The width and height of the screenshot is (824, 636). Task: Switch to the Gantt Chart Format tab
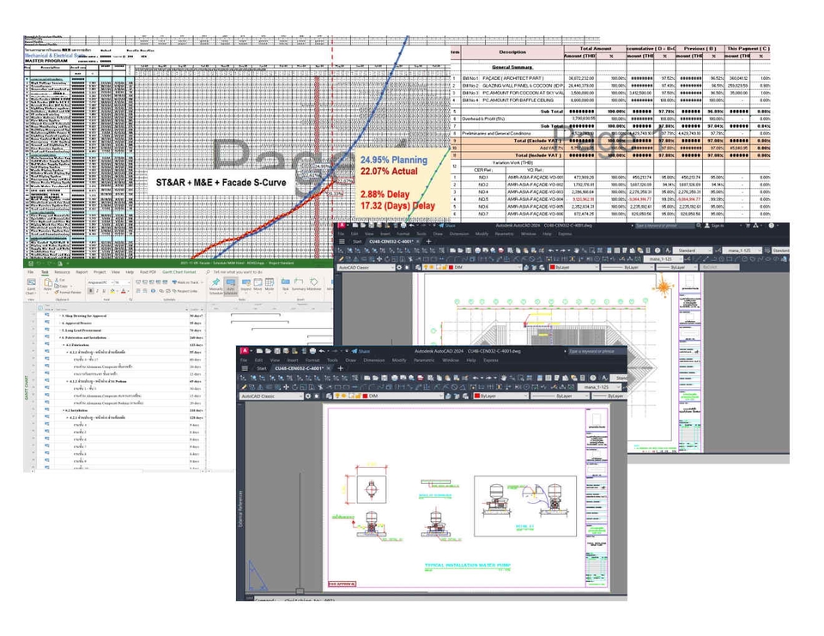point(179,271)
